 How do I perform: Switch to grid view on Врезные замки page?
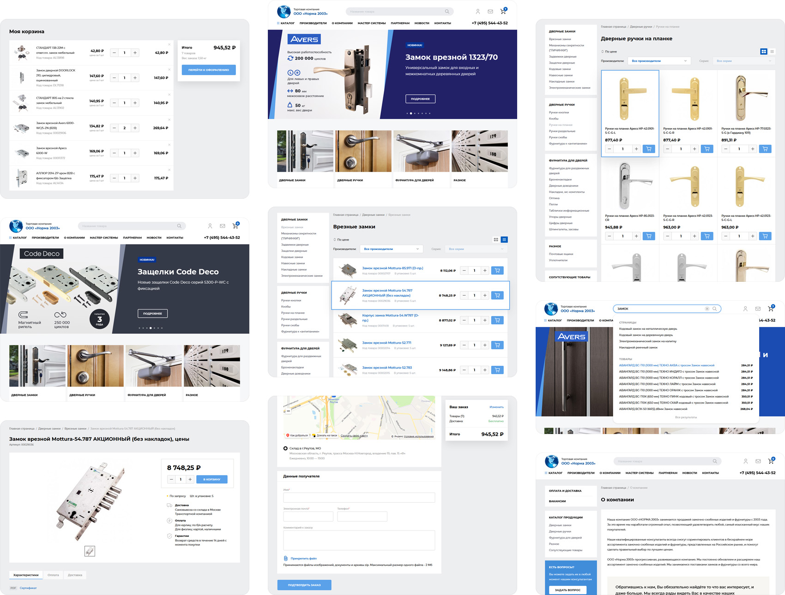point(496,240)
